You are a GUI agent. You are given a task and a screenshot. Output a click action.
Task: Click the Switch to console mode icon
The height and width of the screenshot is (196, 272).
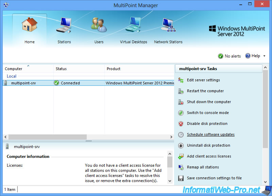click(181, 113)
